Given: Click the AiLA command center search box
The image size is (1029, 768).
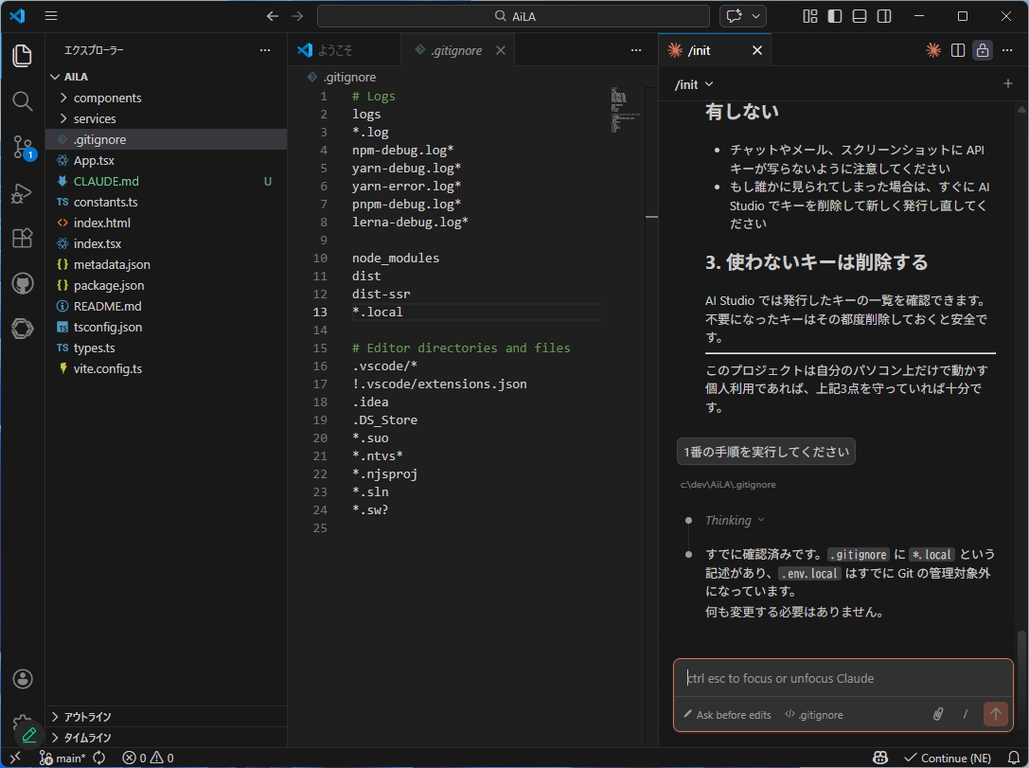Looking at the screenshot, I should tap(513, 16).
